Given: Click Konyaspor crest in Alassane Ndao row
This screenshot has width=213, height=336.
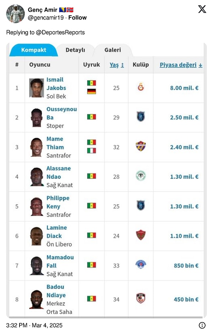Looking at the screenshot, I should 141,176.
